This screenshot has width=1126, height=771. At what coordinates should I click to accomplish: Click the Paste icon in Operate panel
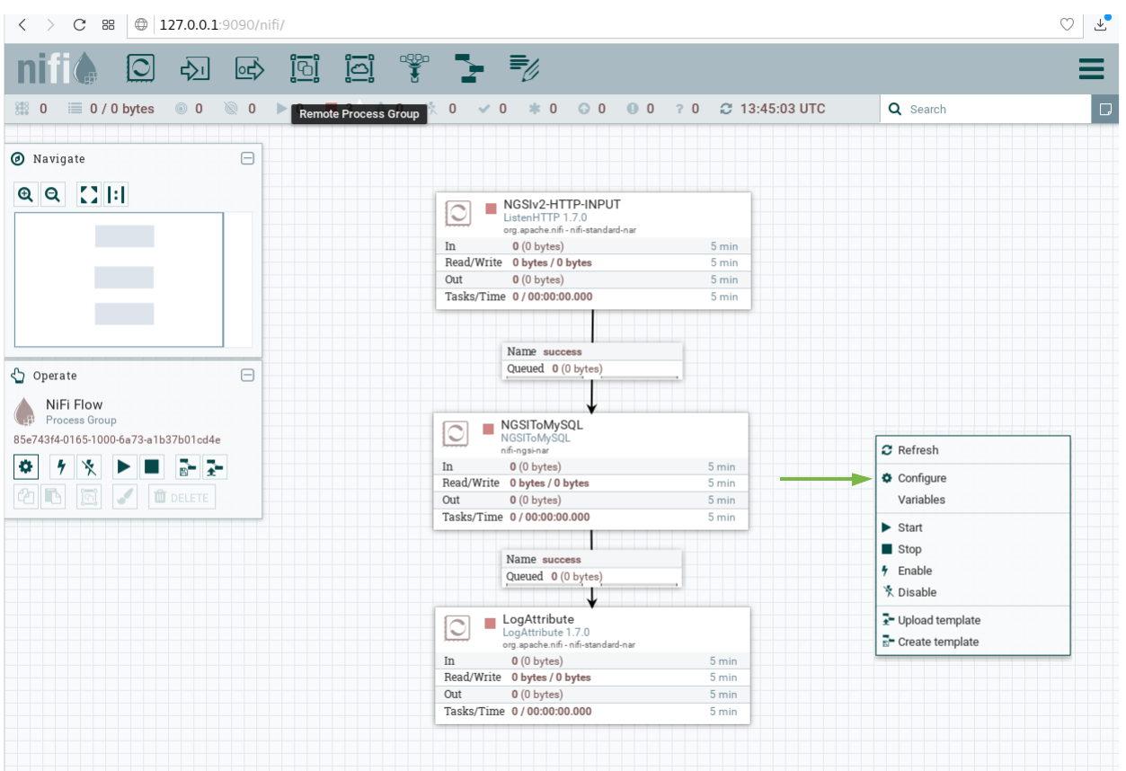click(53, 497)
